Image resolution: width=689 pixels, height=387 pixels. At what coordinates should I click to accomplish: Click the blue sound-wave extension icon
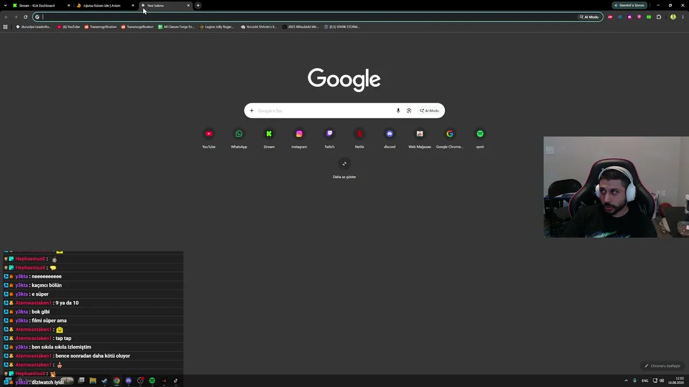point(620,17)
